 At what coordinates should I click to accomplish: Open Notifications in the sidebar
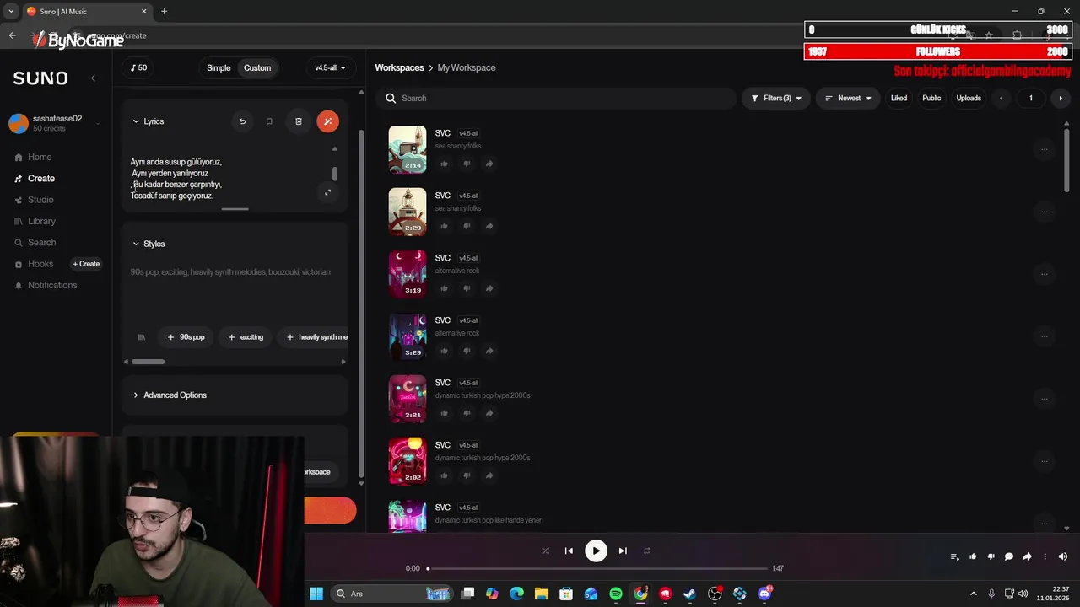click(x=46, y=285)
